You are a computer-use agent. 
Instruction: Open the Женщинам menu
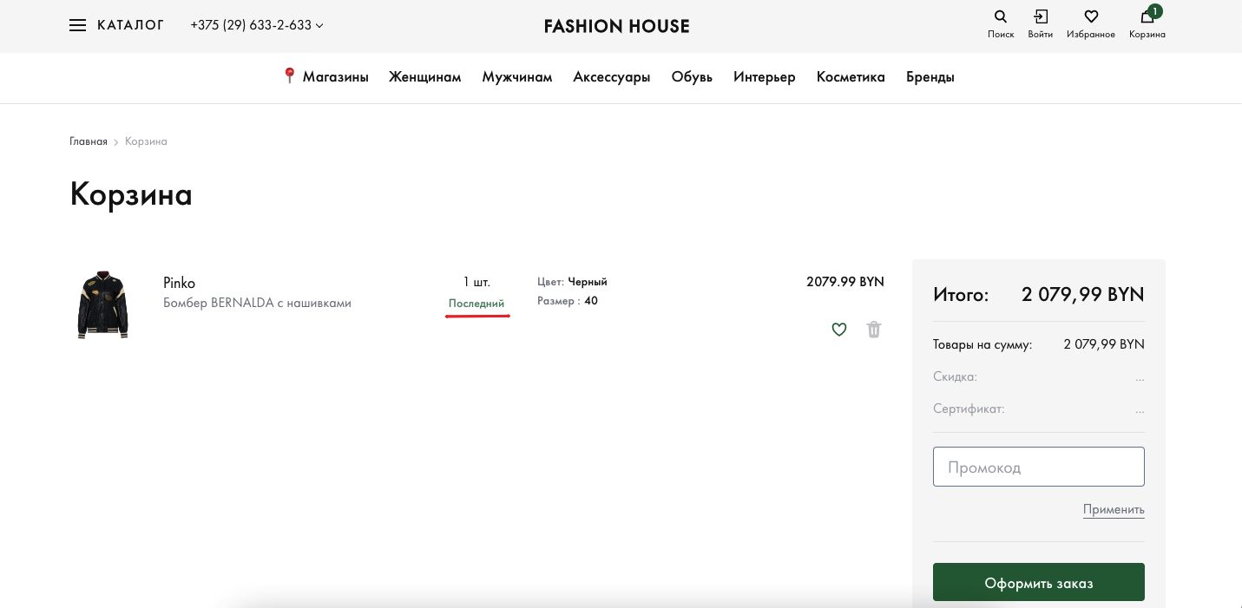[x=425, y=77]
